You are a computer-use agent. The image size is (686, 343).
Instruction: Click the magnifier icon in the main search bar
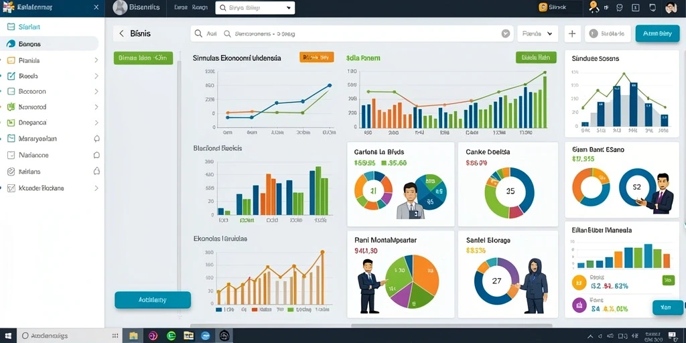[x=198, y=33]
